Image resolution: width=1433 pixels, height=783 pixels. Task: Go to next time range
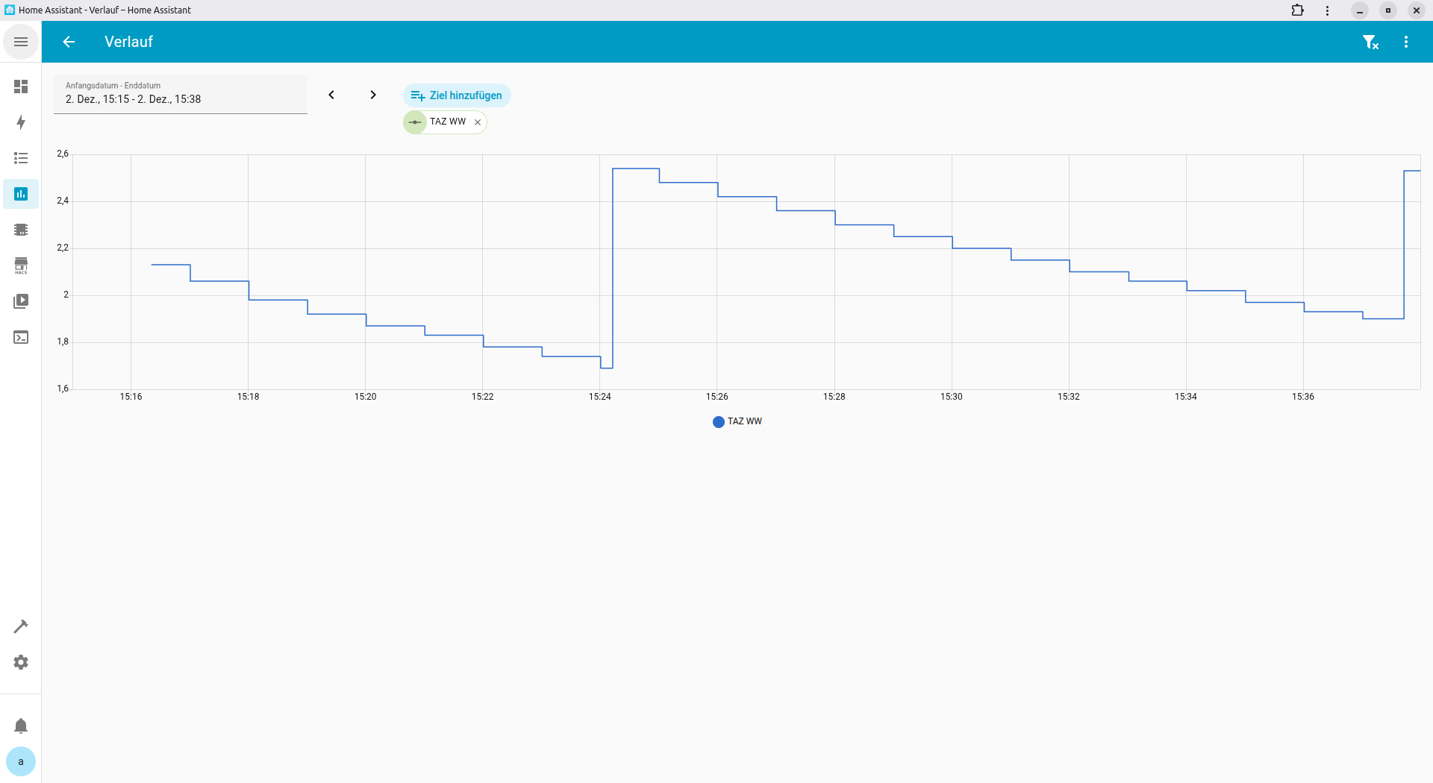(373, 95)
